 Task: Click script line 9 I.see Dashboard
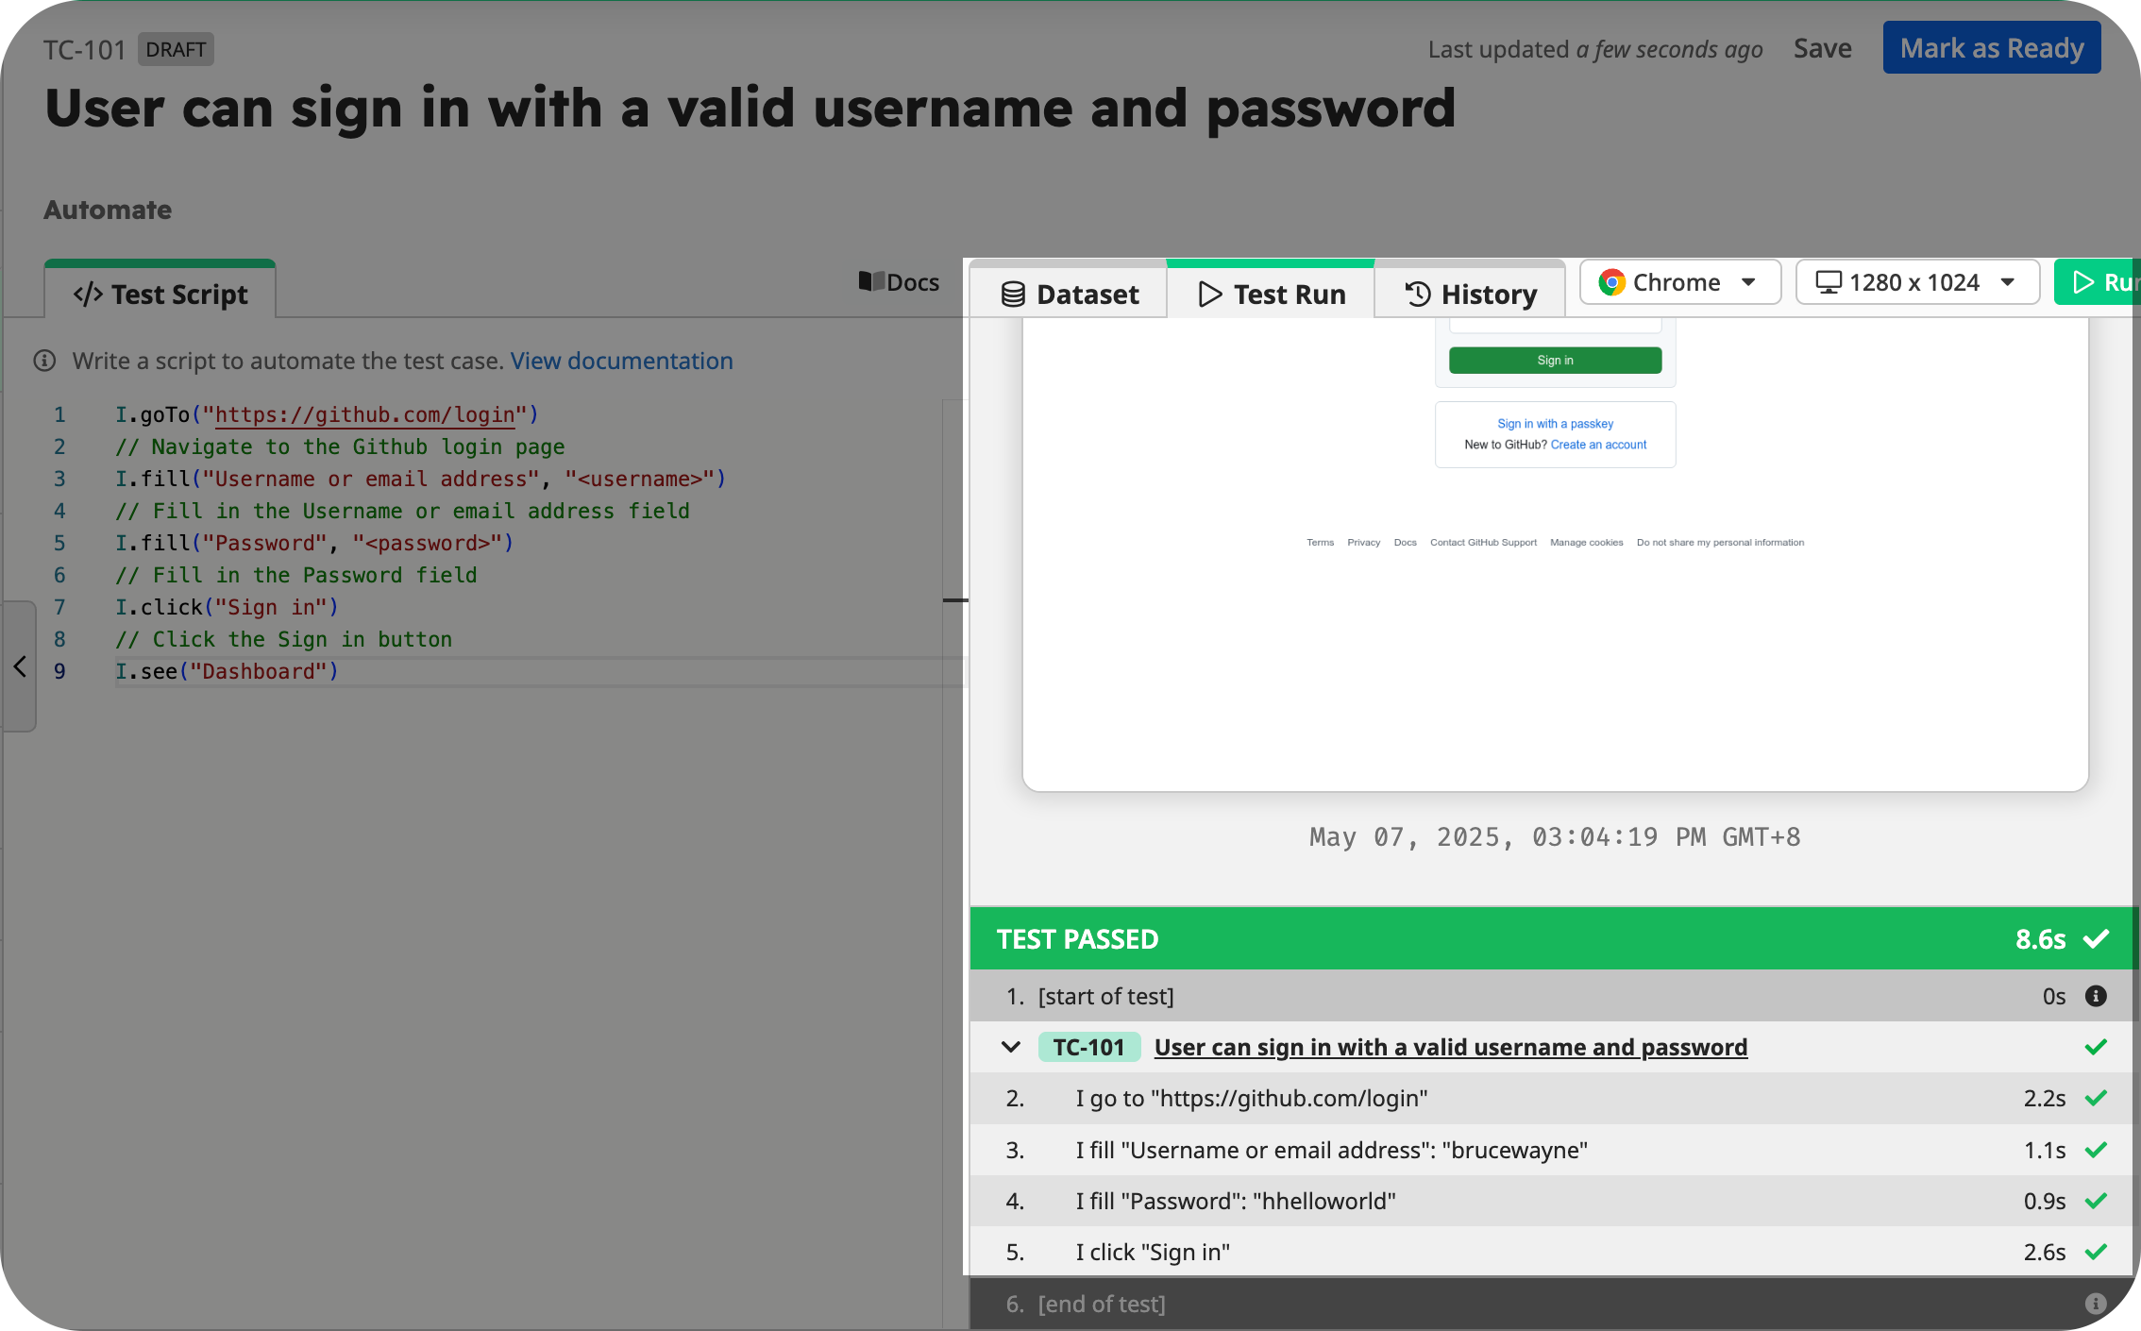(227, 671)
